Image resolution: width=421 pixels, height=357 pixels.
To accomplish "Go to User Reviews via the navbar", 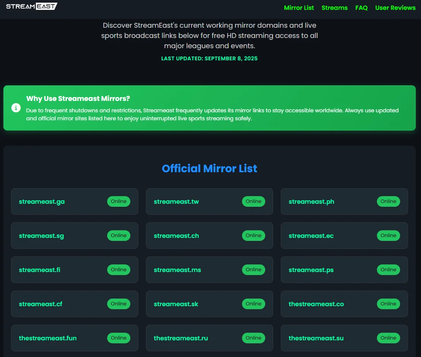I will click(x=395, y=8).
